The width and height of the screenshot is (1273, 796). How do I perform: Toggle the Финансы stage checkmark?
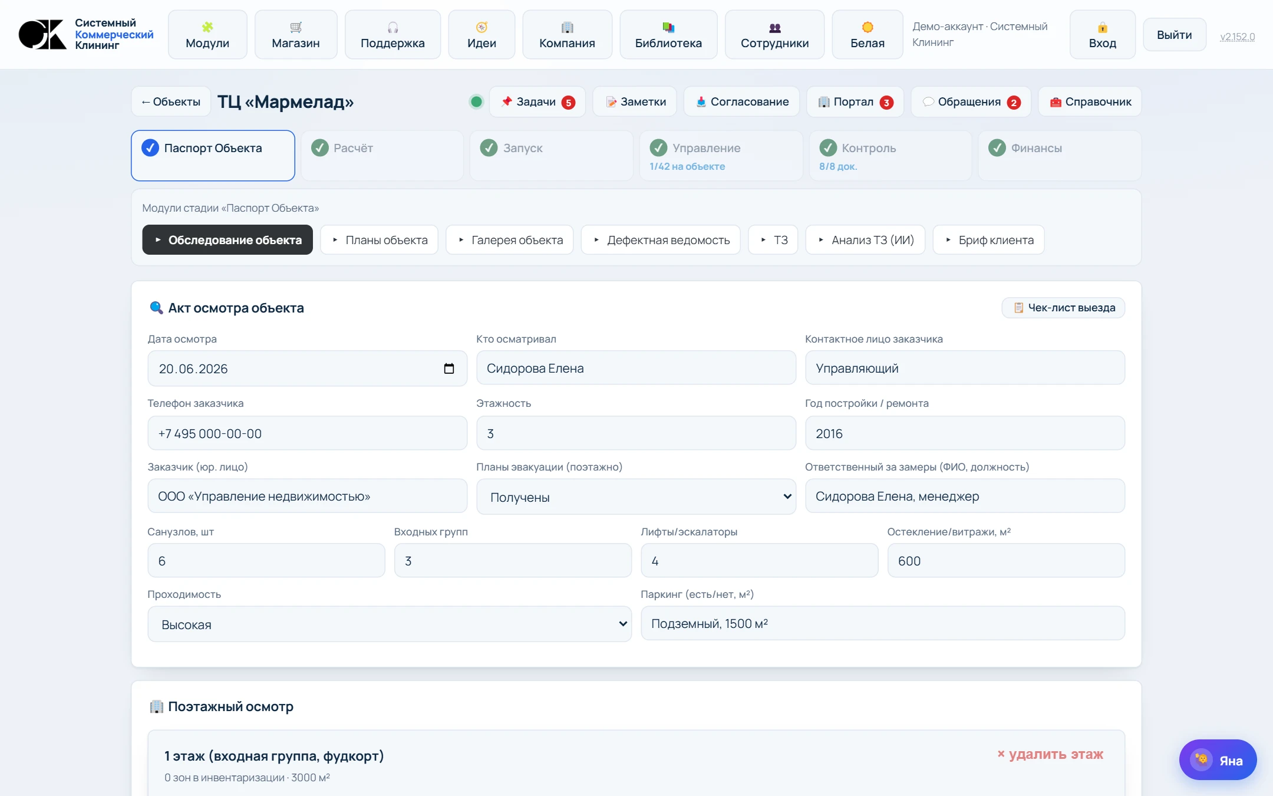(997, 147)
